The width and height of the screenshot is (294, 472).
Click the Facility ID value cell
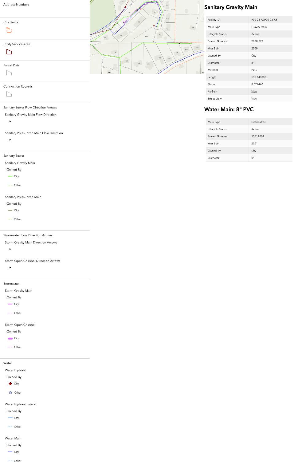(x=264, y=20)
